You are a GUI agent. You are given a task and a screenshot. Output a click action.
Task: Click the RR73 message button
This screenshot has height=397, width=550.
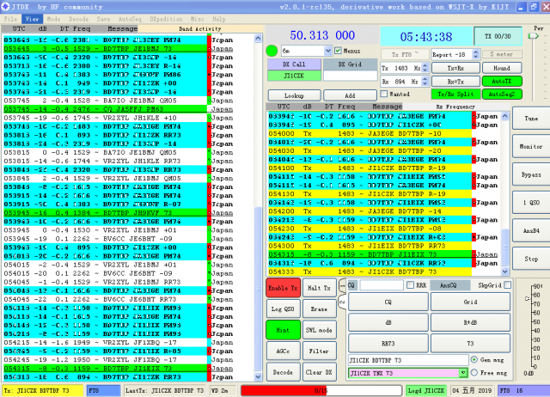[388, 344]
